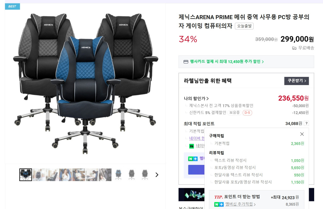Click the green Naver Pay N icon
Screen dimensions: 323x209
tap(191, 146)
